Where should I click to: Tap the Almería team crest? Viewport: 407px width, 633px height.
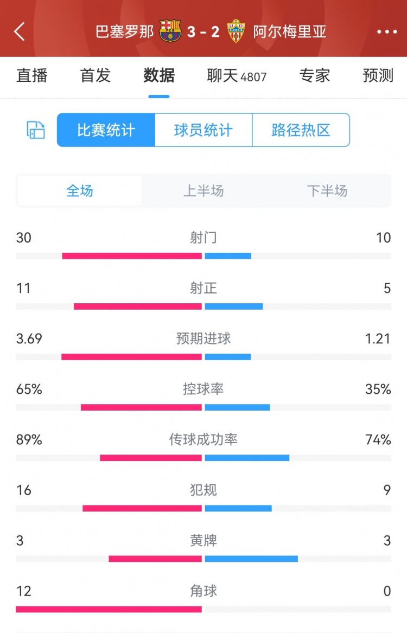point(237,31)
